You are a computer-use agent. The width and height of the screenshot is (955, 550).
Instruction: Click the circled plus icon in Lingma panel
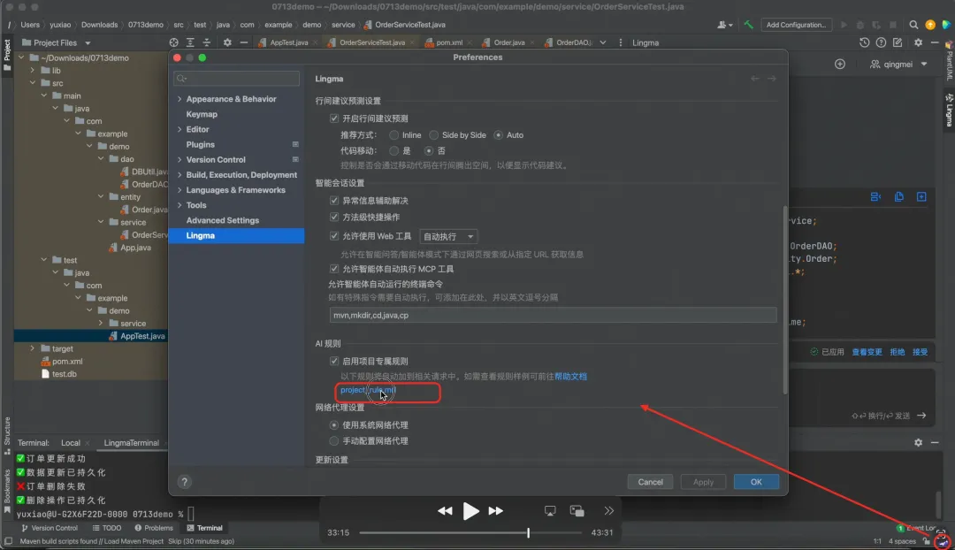point(840,64)
